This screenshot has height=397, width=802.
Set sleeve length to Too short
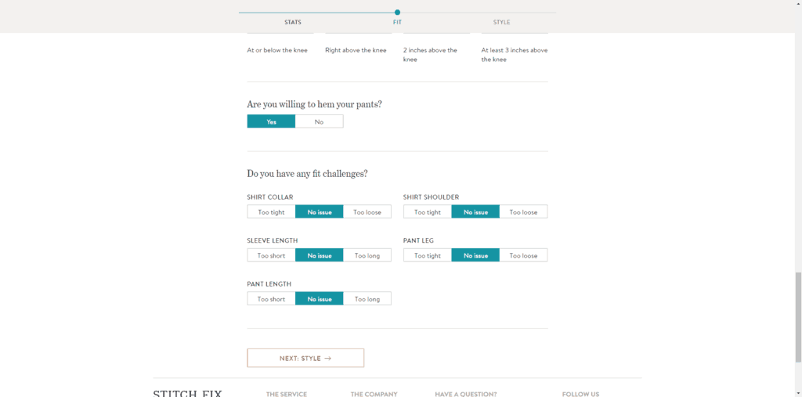[x=271, y=255]
